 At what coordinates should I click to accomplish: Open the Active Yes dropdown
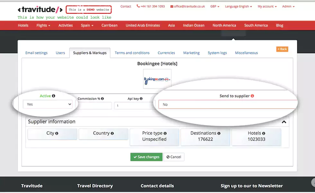pyautogui.click(x=48, y=104)
